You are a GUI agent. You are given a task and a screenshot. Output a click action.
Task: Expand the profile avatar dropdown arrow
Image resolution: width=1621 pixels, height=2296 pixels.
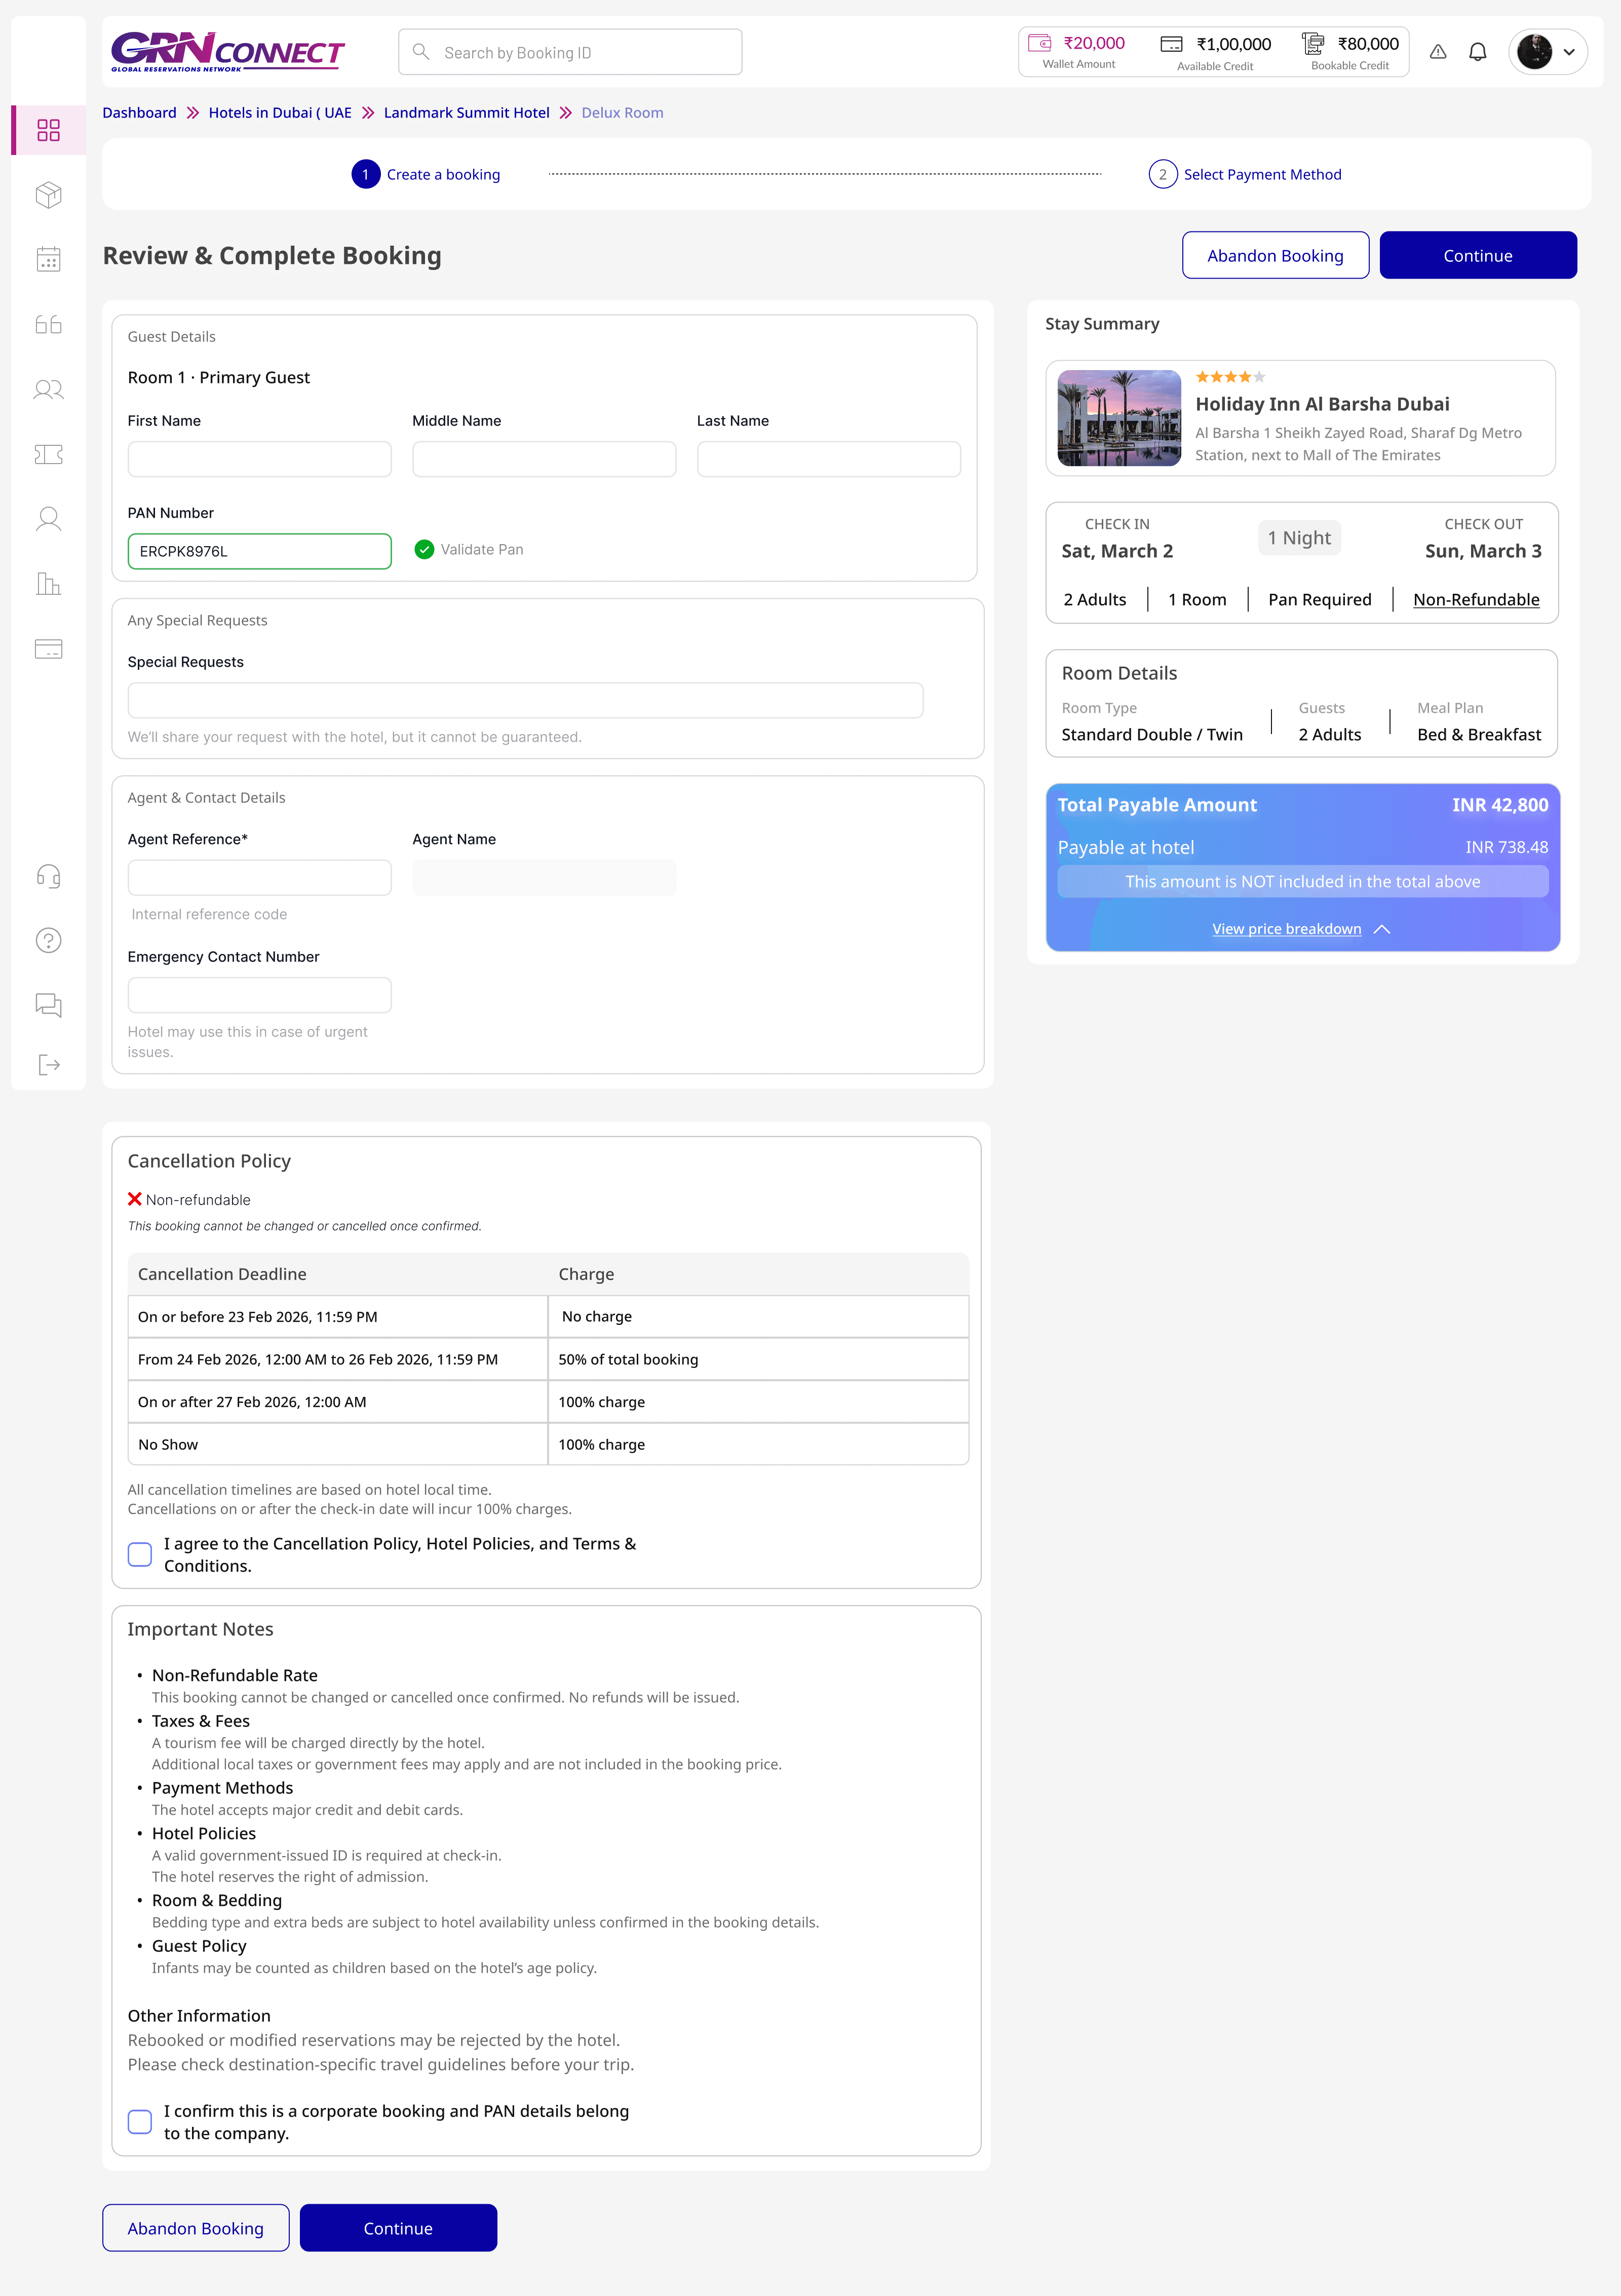tap(1569, 52)
